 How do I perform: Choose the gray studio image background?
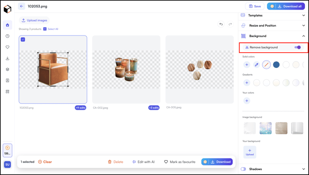coord(297,128)
